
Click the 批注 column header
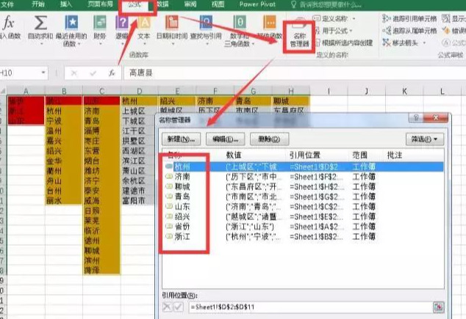[395, 155]
